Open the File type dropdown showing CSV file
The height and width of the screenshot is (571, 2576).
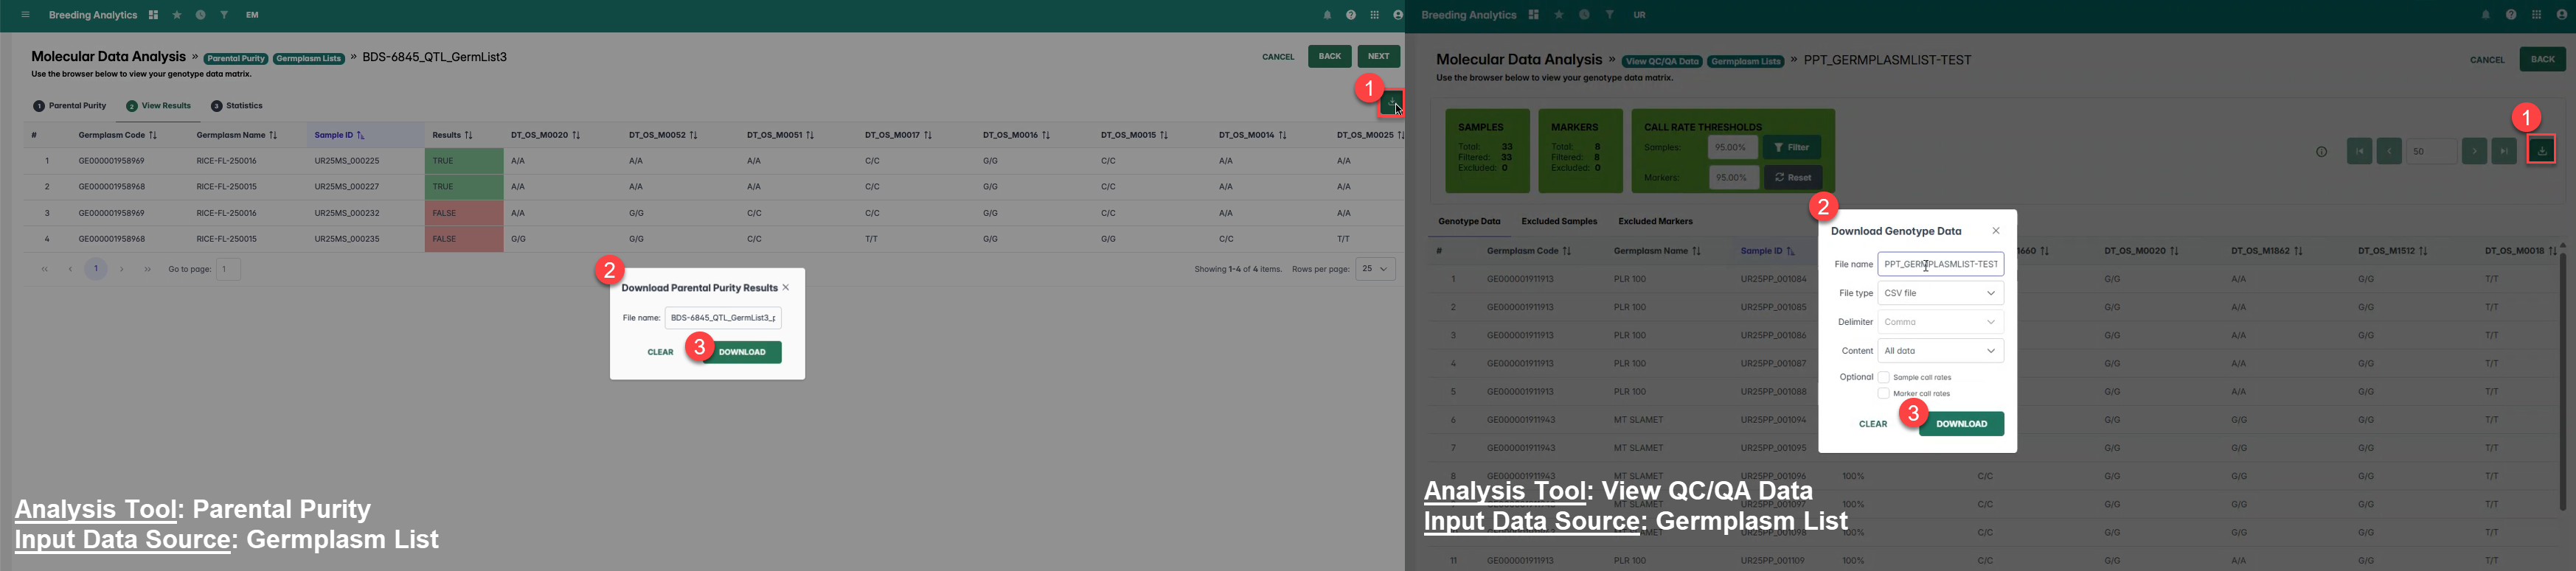(1939, 293)
